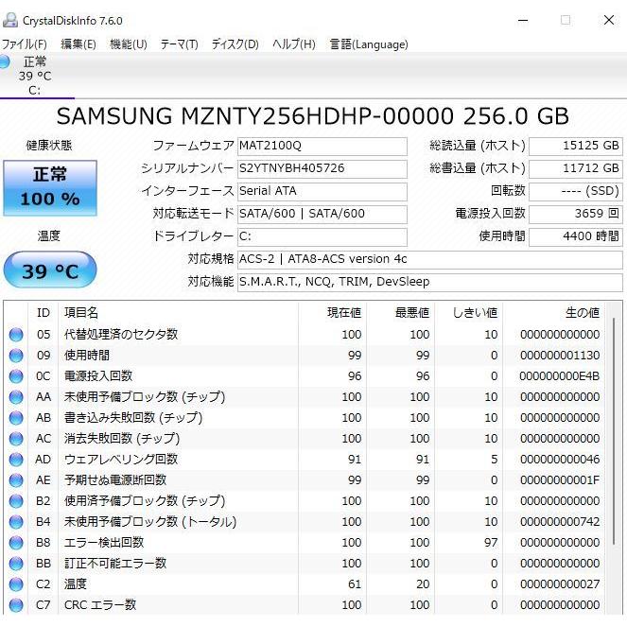Click the SMART attribute list vertical scrollbar
The image size is (627, 627).
614,431
